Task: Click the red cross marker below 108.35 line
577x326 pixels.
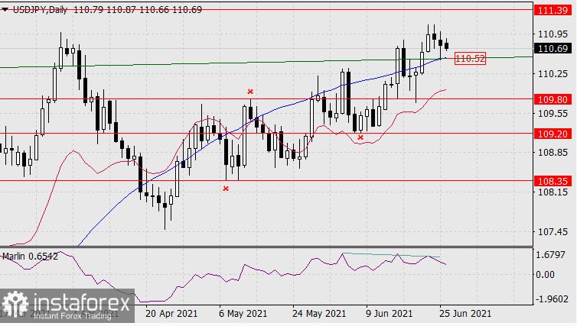Action: click(226, 189)
